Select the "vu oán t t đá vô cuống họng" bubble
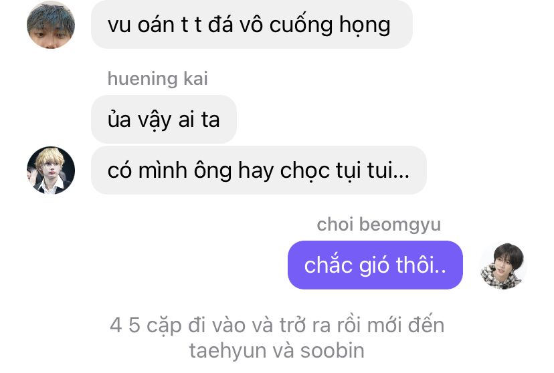554x373 pixels. [x=252, y=24]
